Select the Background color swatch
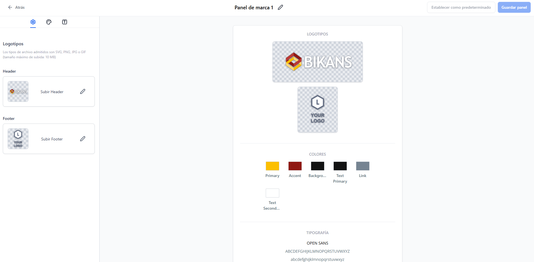The width and height of the screenshot is (534, 262). pyautogui.click(x=318, y=166)
